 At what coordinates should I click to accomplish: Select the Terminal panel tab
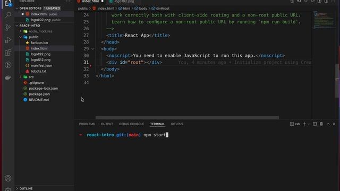click(157, 124)
